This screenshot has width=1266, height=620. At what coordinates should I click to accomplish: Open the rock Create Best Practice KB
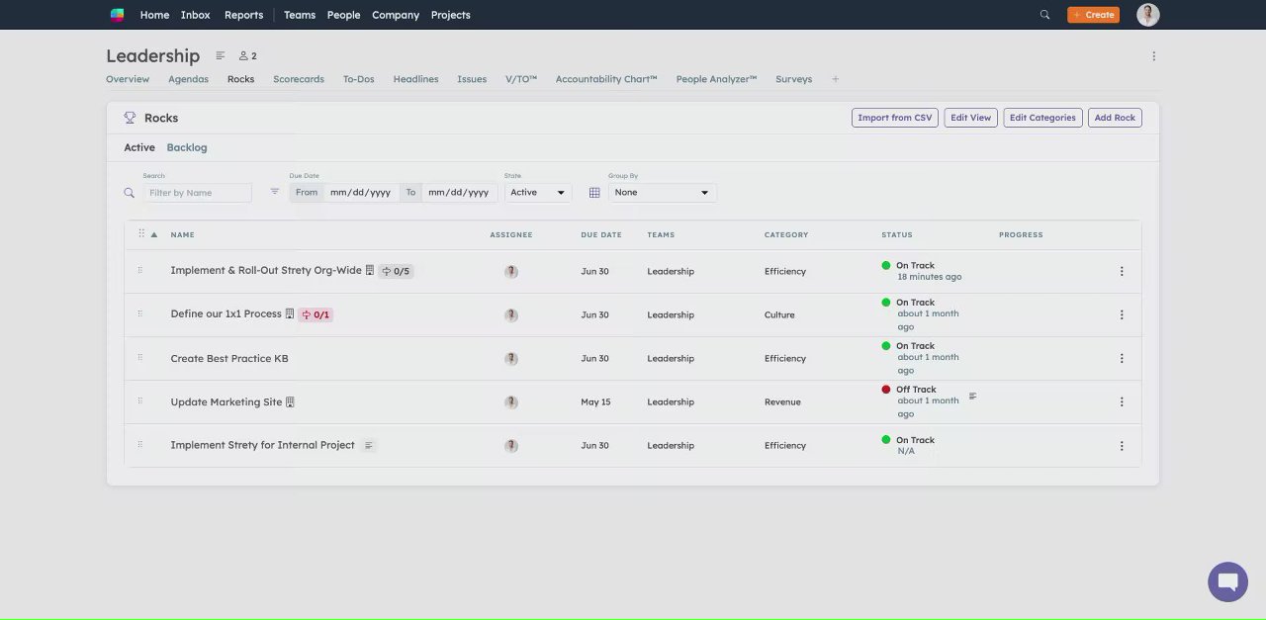229,359
